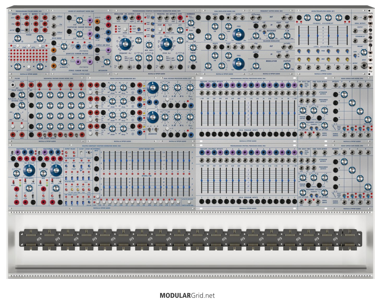Push the step button on Programmable Pulser 242t
The image size is (375, 301).
[17, 46]
